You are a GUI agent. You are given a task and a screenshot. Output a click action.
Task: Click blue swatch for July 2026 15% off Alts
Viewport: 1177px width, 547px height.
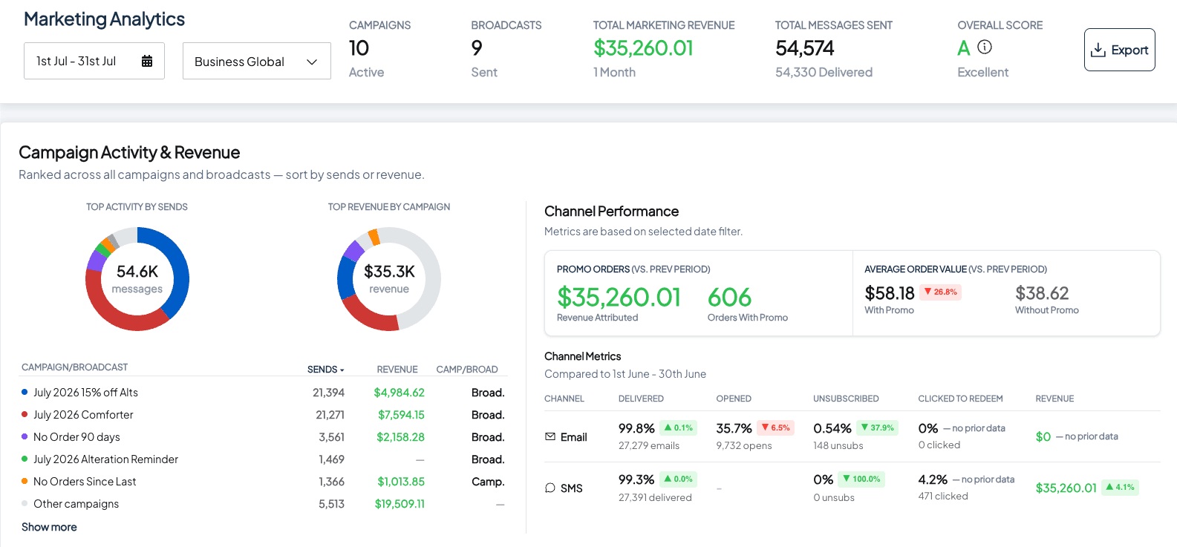pos(25,392)
